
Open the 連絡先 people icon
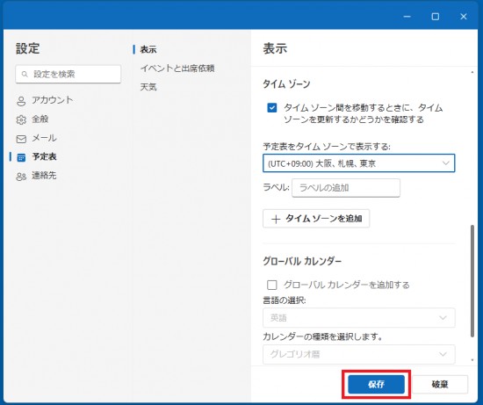(x=21, y=177)
